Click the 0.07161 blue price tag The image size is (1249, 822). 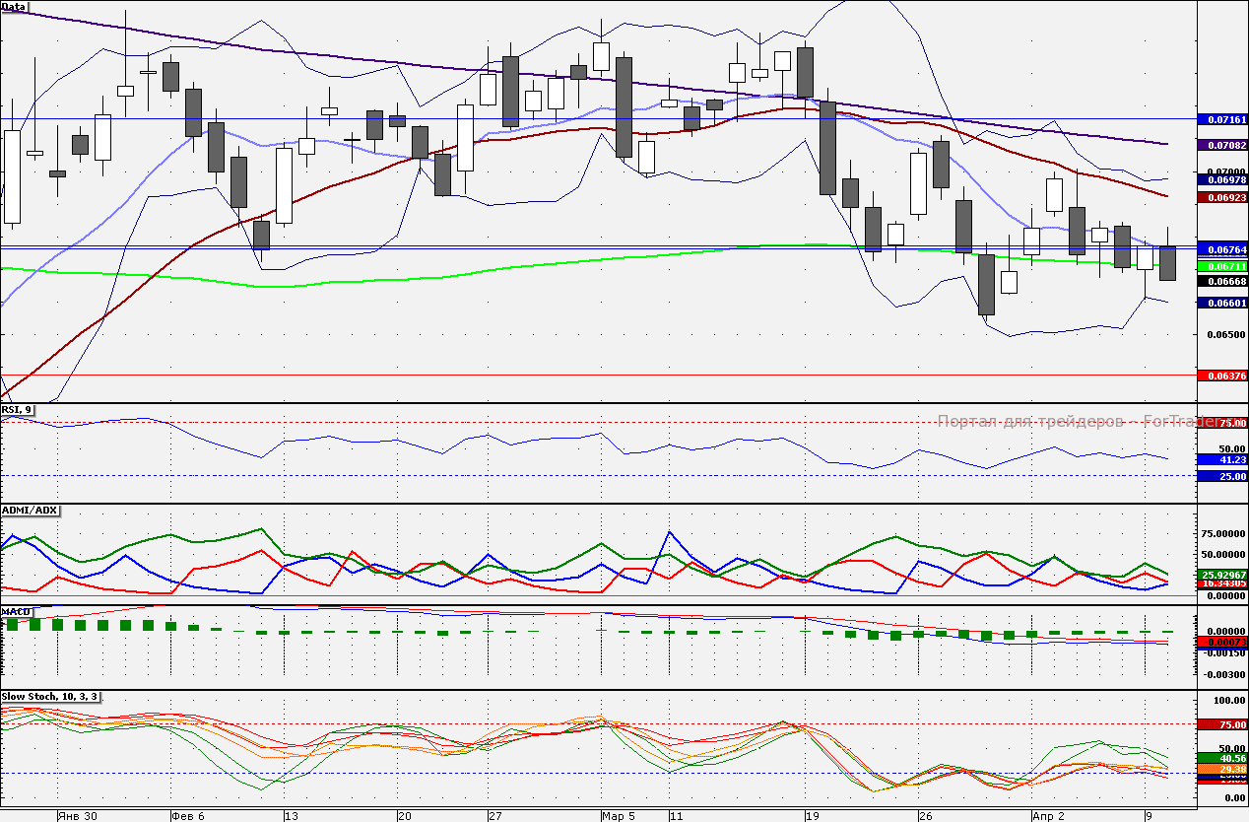pyautogui.click(x=1222, y=119)
